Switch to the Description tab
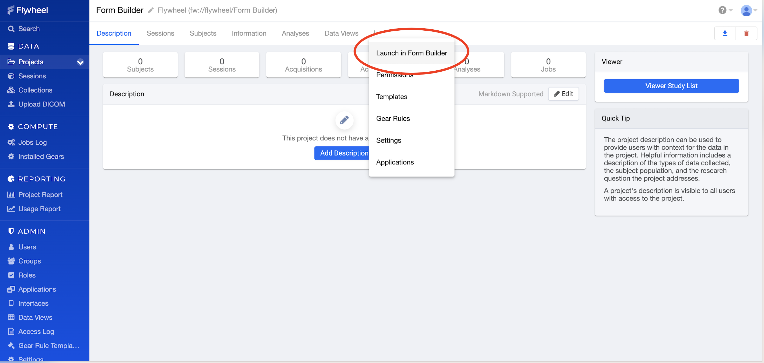Screen dimensions: 764x363 pos(114,33)
